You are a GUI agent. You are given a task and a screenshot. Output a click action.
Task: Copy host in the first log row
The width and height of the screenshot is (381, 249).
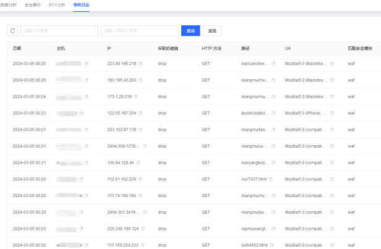(x=87, y=64)
